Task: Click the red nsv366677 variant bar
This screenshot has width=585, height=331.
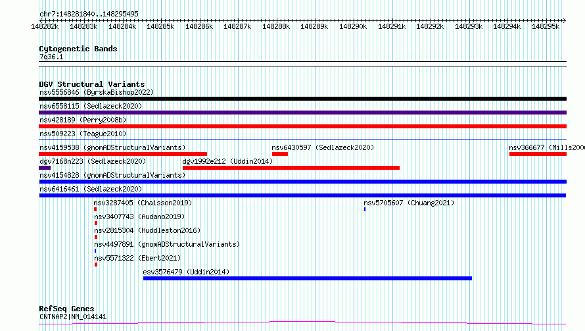Action: click(x=538, y=154)
